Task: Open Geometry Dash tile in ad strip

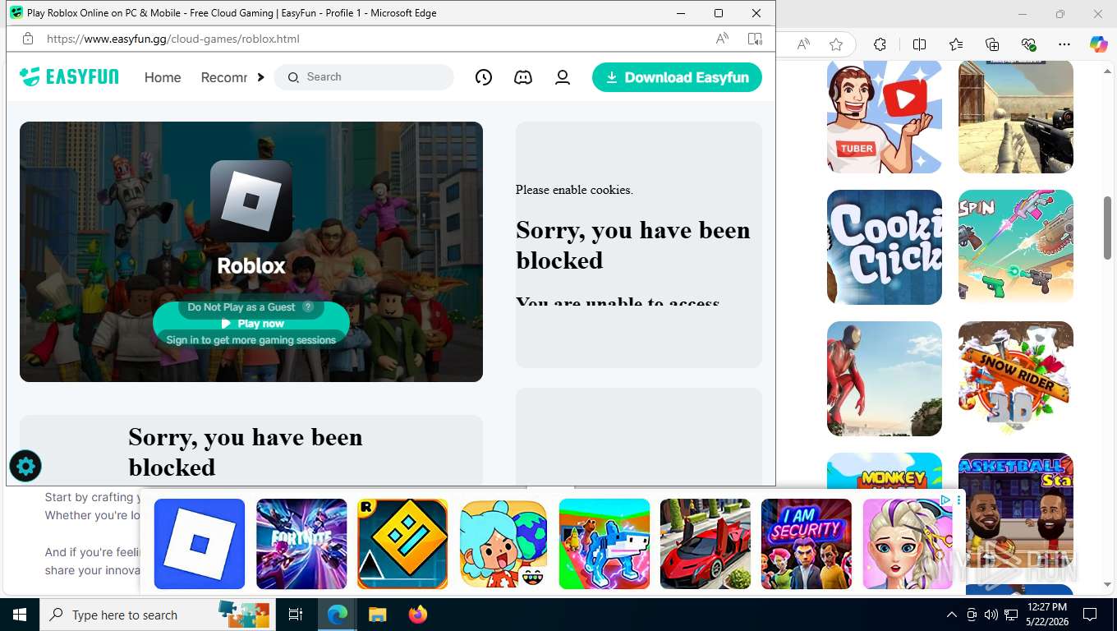Action: point(402,544)
